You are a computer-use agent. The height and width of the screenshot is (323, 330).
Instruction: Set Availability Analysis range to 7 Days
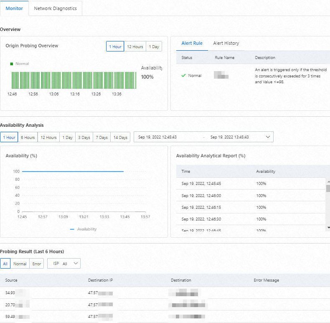tap(101, 137)
